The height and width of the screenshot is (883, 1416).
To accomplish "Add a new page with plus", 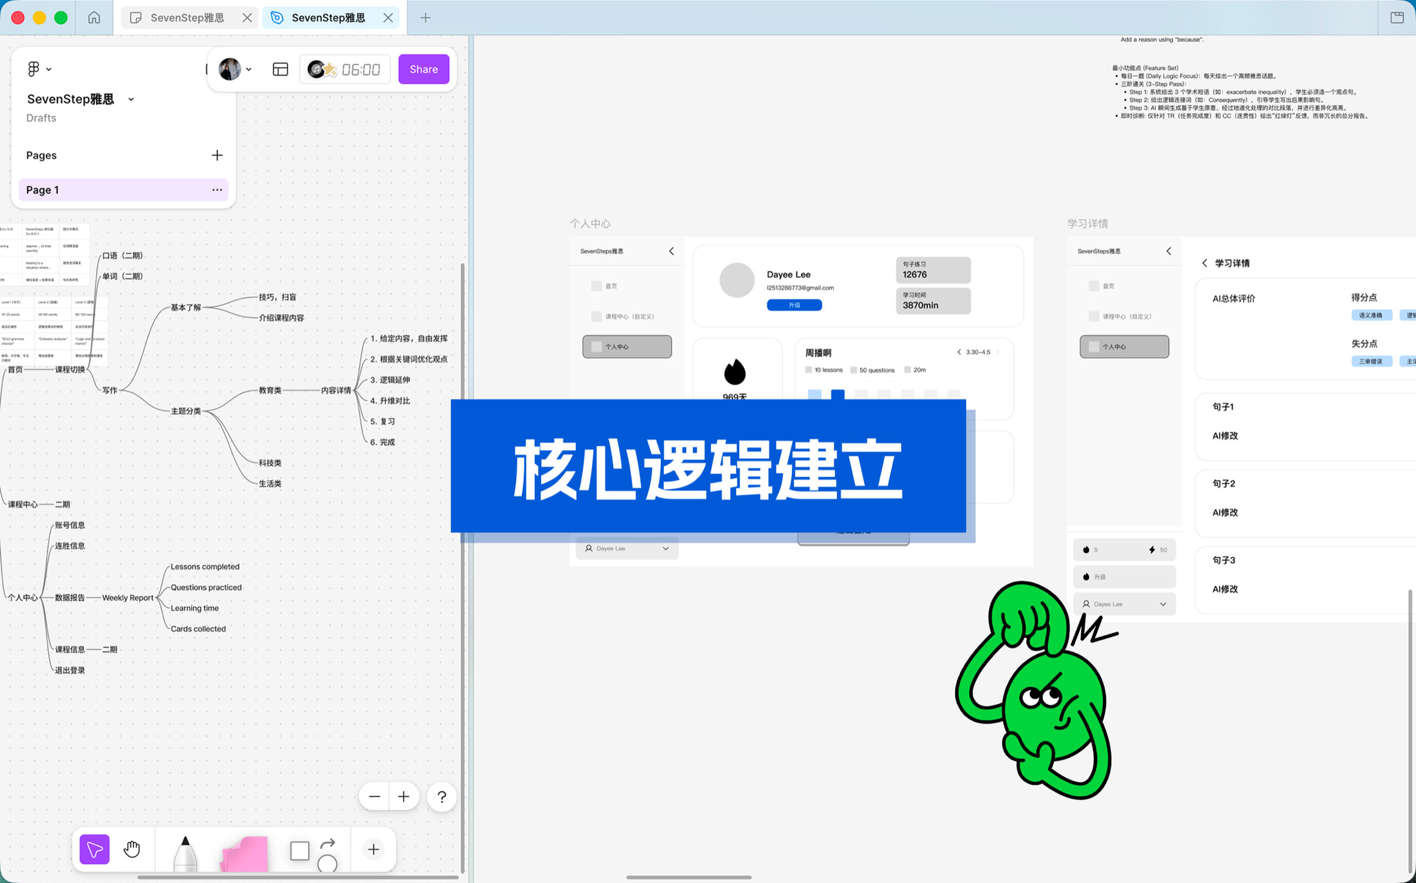I will coord(217,156).
